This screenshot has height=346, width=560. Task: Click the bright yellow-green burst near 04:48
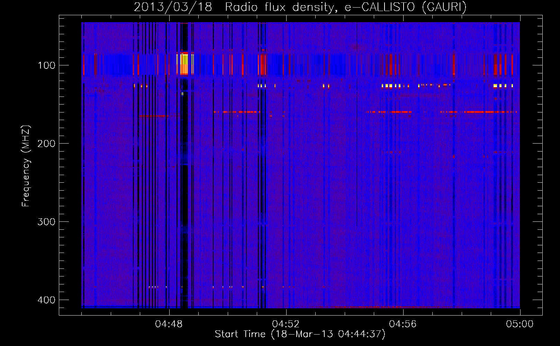(x=185, y=64)
